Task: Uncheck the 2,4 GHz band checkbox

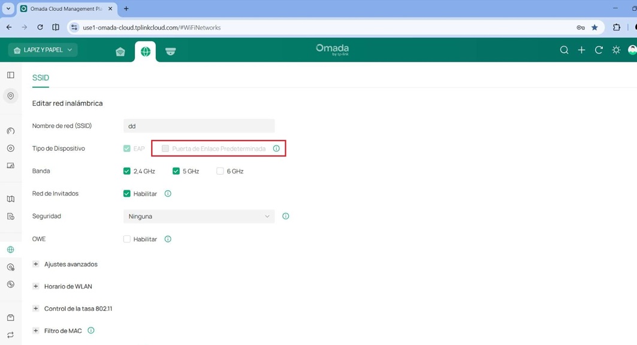Action: pos(127,171)
